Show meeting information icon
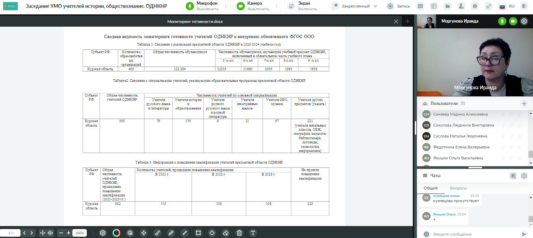 click(x=475, y=6)
